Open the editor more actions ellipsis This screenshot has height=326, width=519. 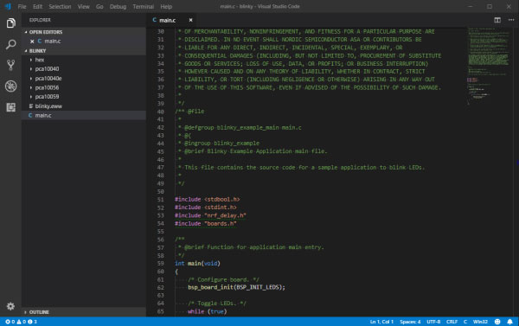pos(511,20)
